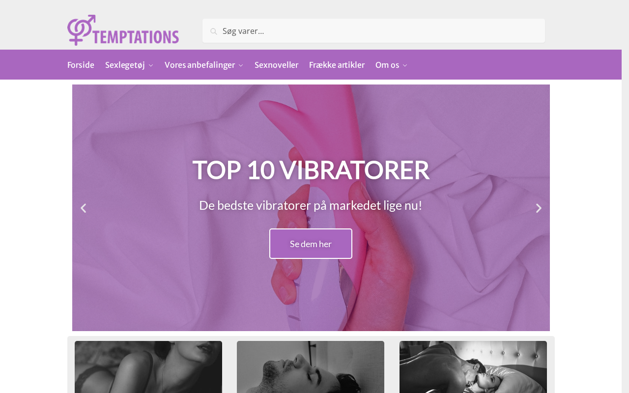
Task: Open the Frække artikler menu item
Action: pyautogui.click(x=337, y=65)
